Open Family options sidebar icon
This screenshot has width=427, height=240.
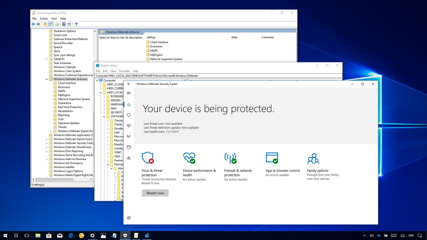[129, 158]
